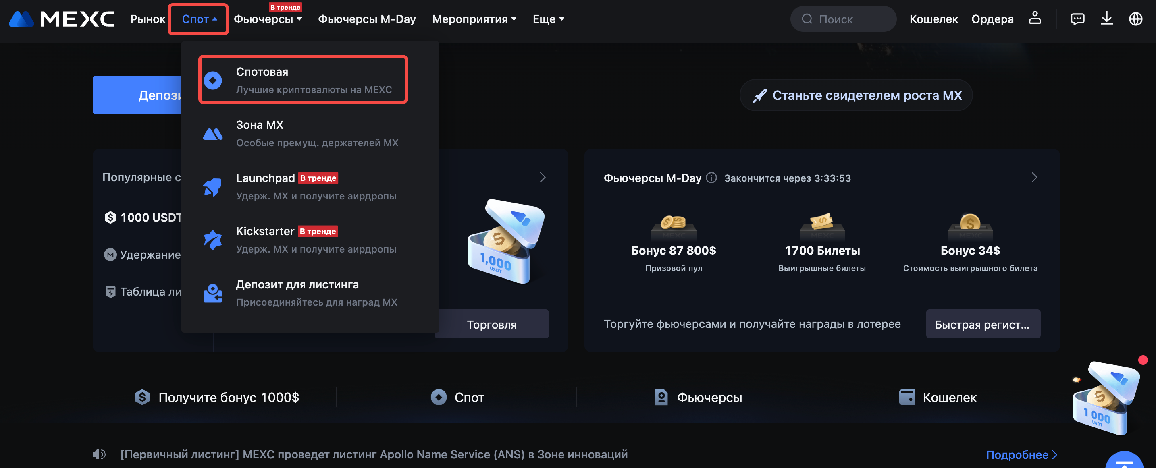Open the support chat icon
This screenshot has width=1156, height=468.
[x=1077, y=19]
